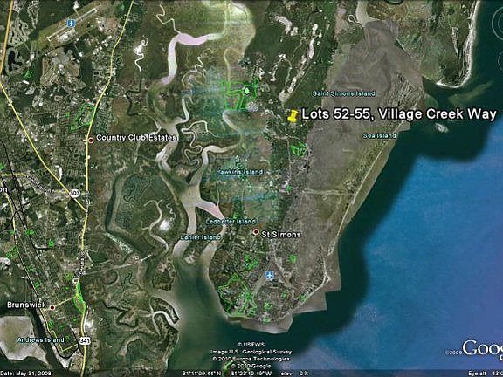This screenshot has height=377, width=503.
Task: Click the red Brunswick place marker dot
Action: 52,307
